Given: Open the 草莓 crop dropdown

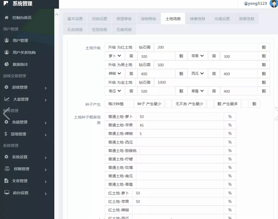Looking at the screenshot, I should tap(197, 91).
